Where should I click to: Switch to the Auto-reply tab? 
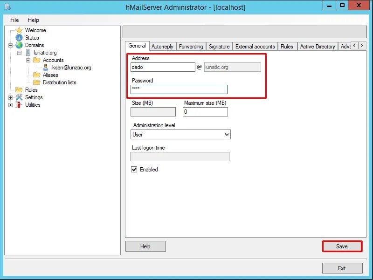tap(162, 47)
